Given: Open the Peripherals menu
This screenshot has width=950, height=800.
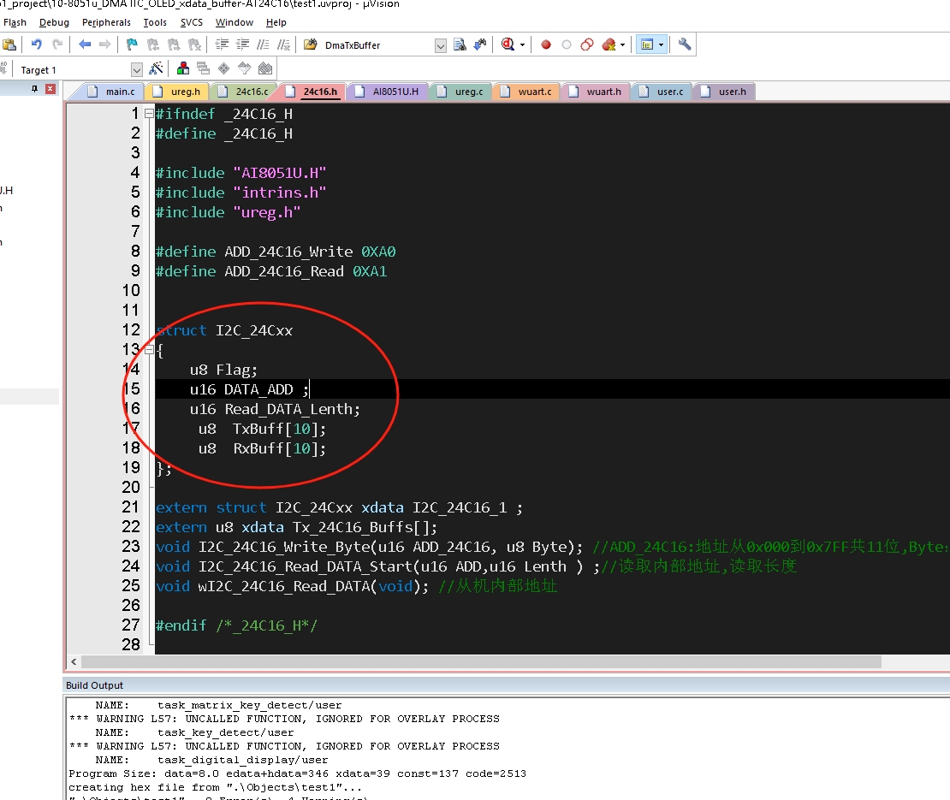Looking at the screenshot, I should tap(106, 22).
